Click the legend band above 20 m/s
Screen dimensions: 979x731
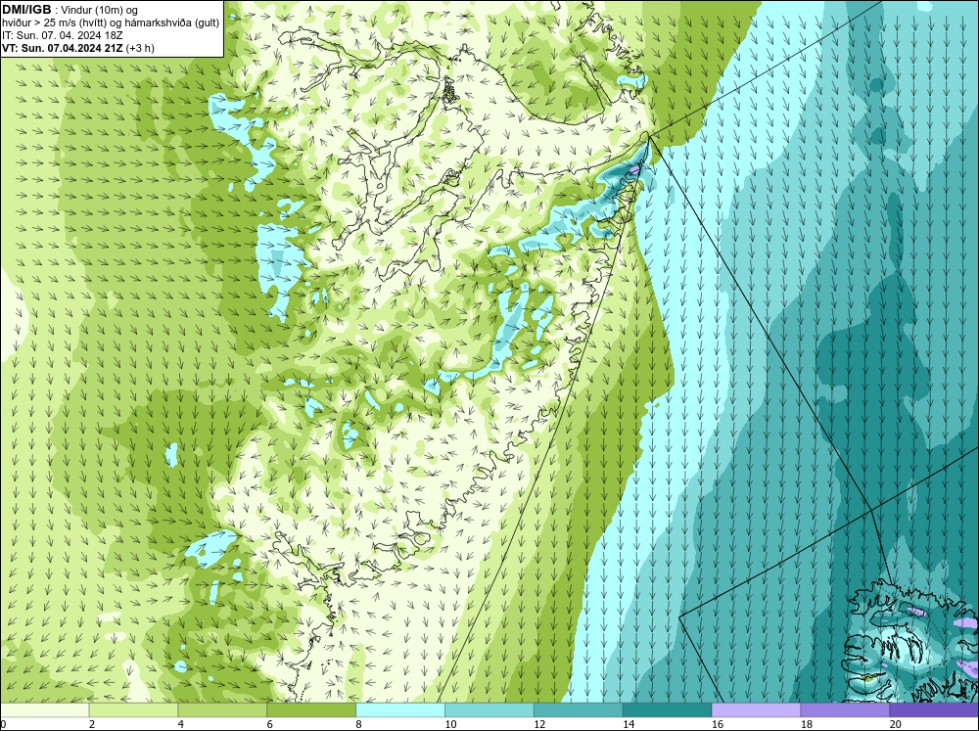tap(934, 710)
